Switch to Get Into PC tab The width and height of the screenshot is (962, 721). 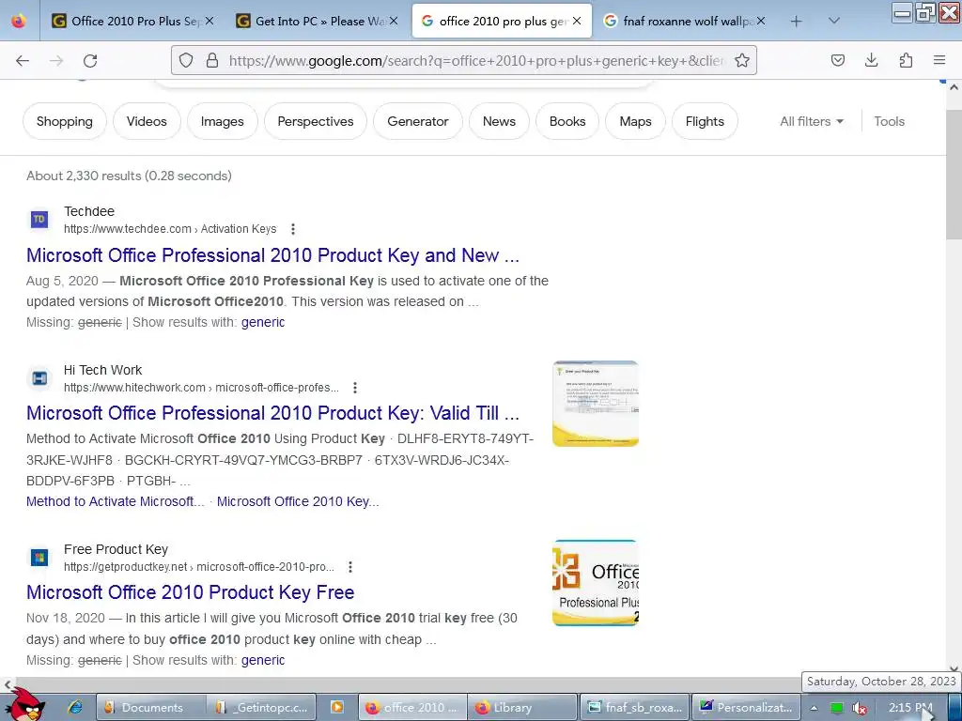[316, 21]
